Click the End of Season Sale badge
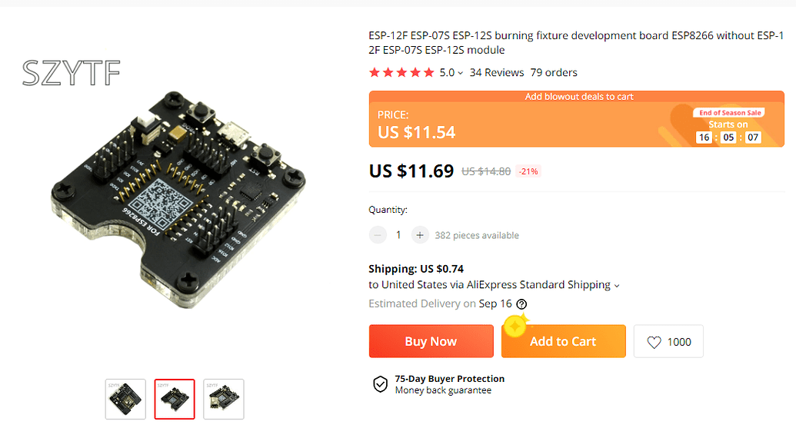The height and width of the screenshot is (431, 796). coord(730,113)
